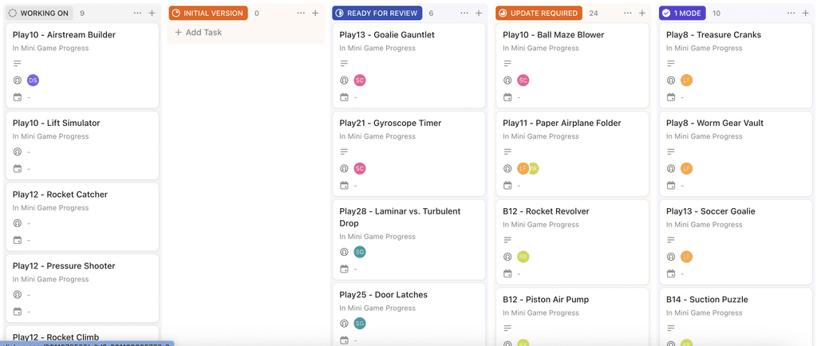Add task to the UPDATE REQUIRED column

click(x=642, y=13)
